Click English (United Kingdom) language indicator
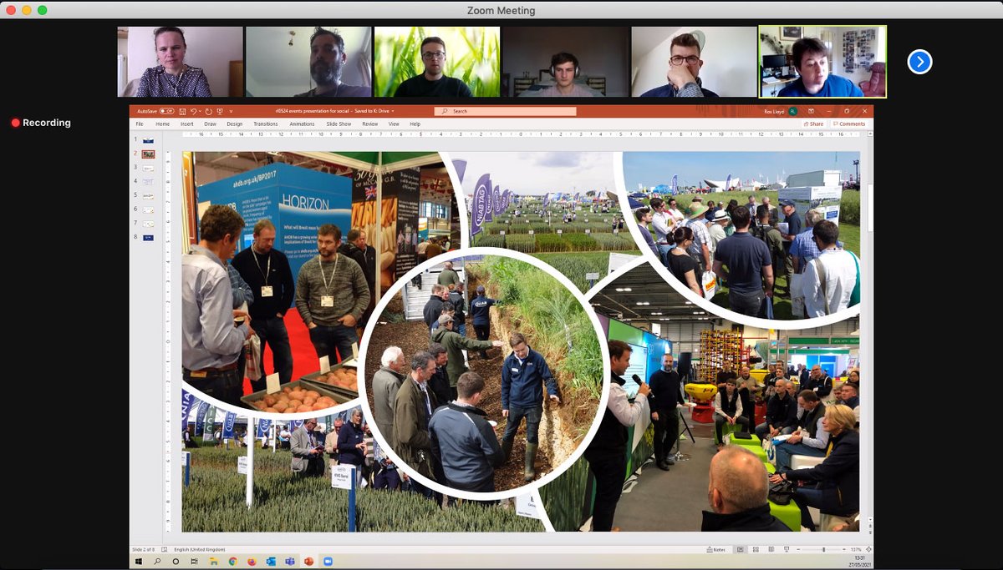1003x570 pixels. coord(199,550)
